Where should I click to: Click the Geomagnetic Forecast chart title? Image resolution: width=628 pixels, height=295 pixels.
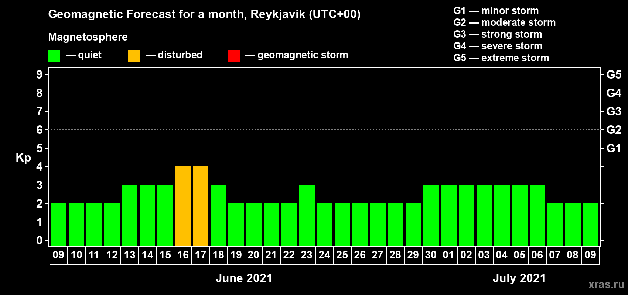[204, 14]
